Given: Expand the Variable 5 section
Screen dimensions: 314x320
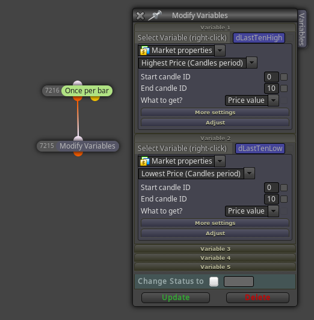Looking at the screenshot, I should click(x=215, y=266).
